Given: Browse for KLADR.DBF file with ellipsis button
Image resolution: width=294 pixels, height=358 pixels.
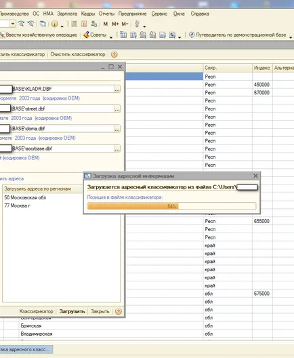Looking at the screenshot, I should point(117,89).
